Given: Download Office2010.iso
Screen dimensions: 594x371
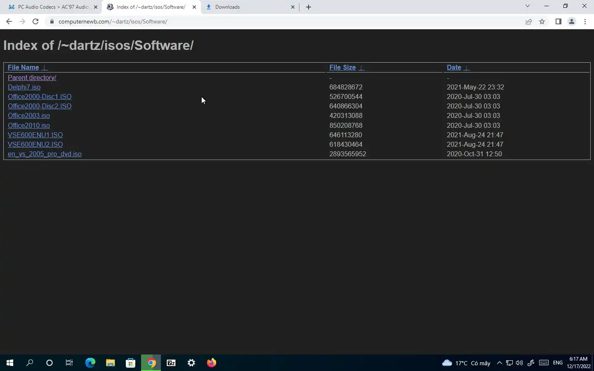Looking at the screenshot, I should pos(28,125).
